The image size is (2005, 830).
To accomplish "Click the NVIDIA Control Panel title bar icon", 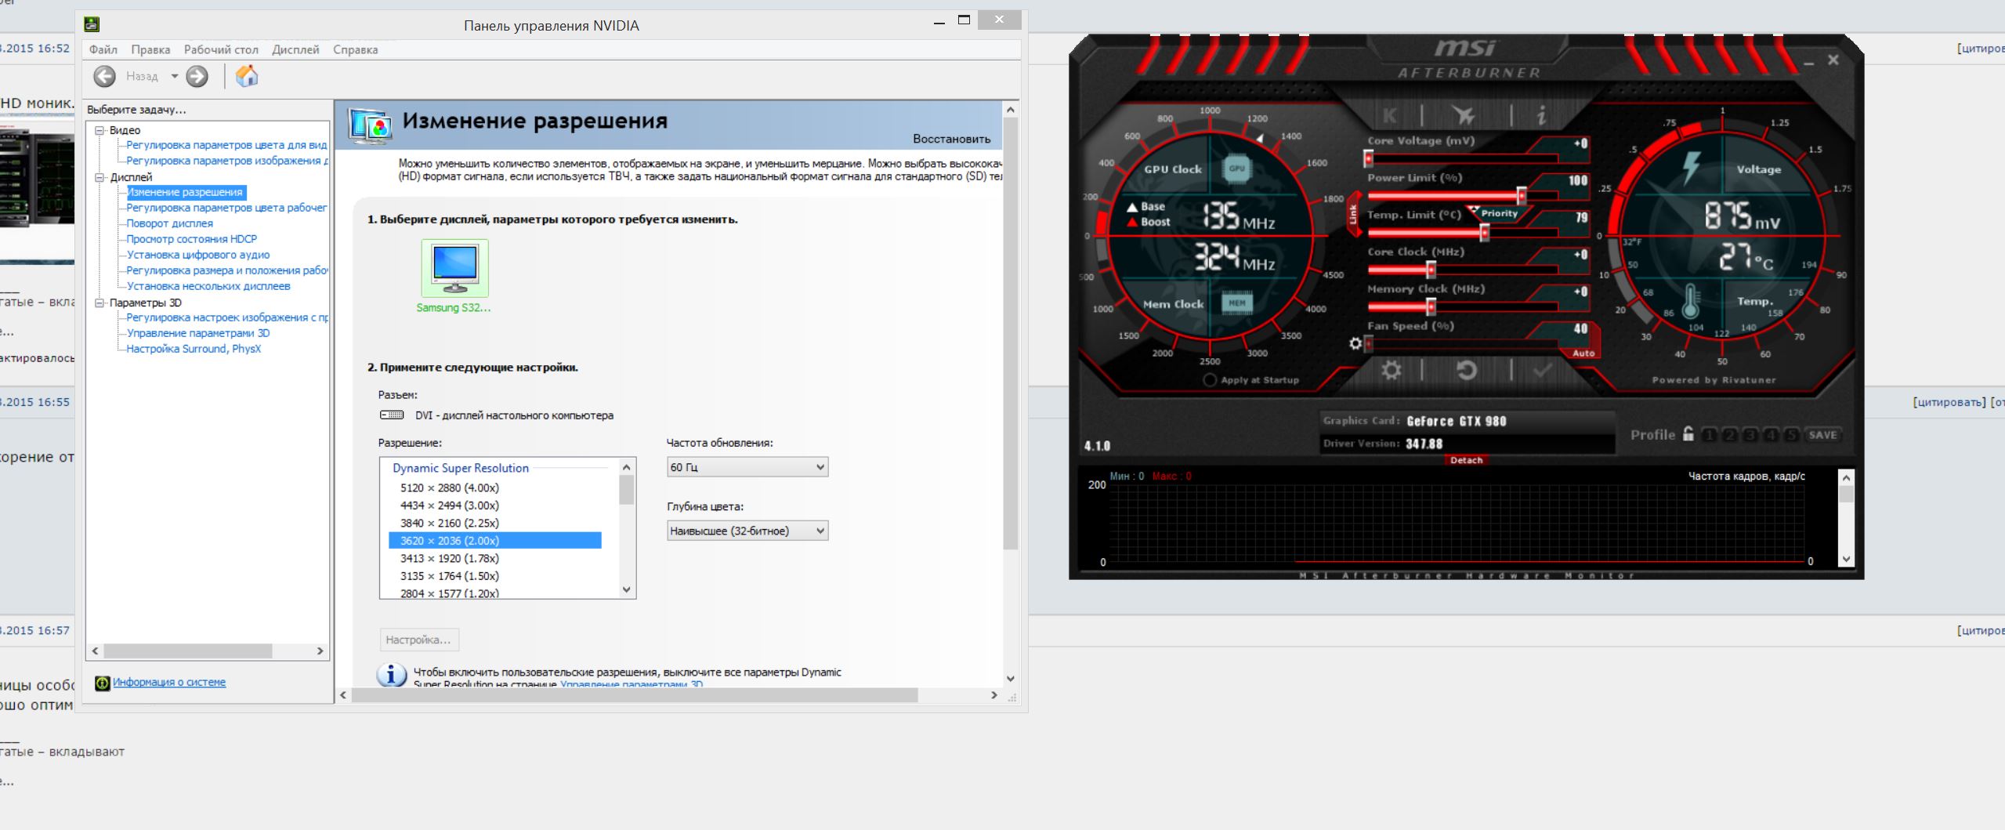I will point(92,24).
